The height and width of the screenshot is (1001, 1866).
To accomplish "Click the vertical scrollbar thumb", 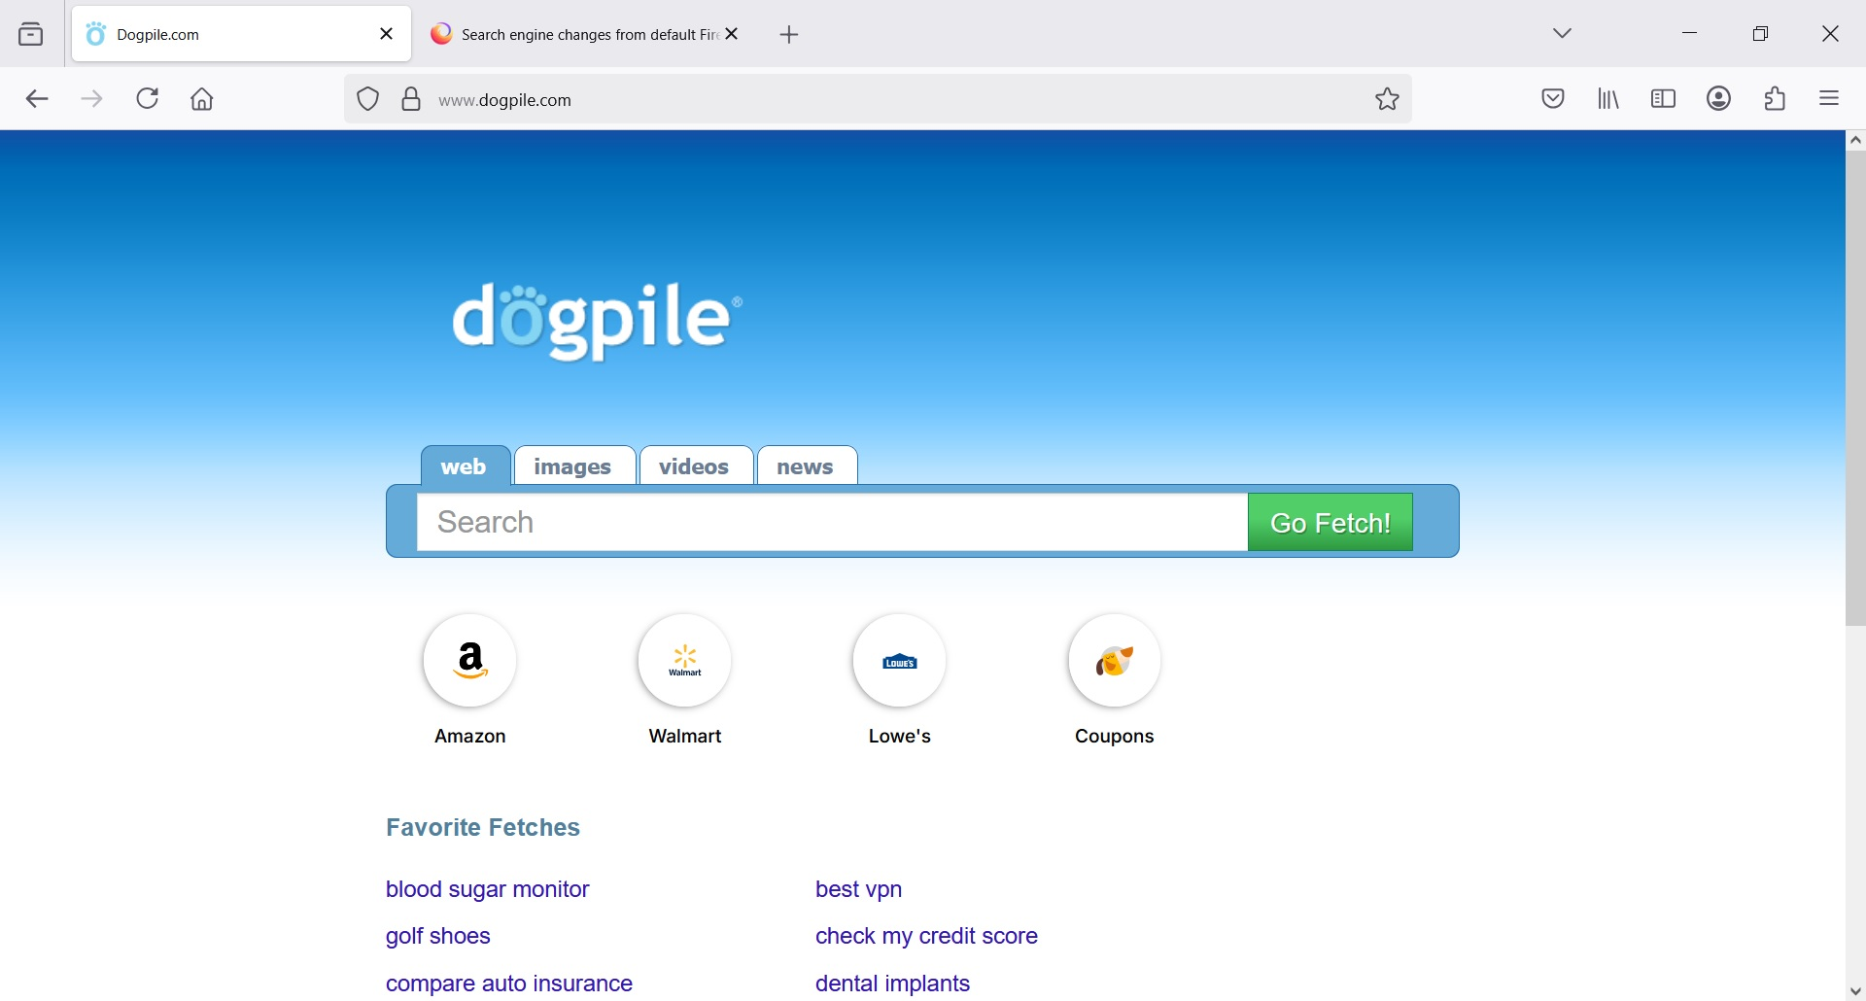I will click(x=1856, y=389).
